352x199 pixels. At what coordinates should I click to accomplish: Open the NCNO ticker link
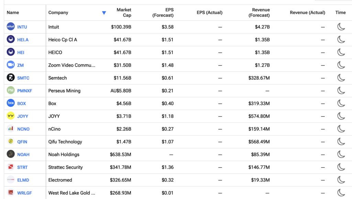pos(23,129)
